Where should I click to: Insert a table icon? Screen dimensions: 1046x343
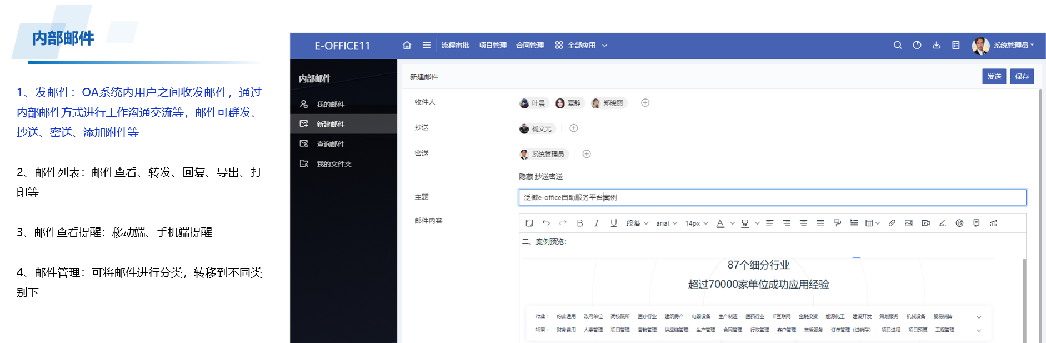click(x=869, y=223)
